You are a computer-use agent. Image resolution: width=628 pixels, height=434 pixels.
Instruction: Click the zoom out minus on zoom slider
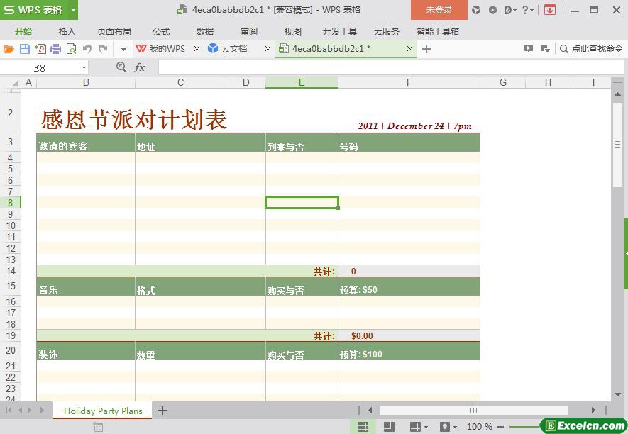pyautogui.click(x=500, y=427)
